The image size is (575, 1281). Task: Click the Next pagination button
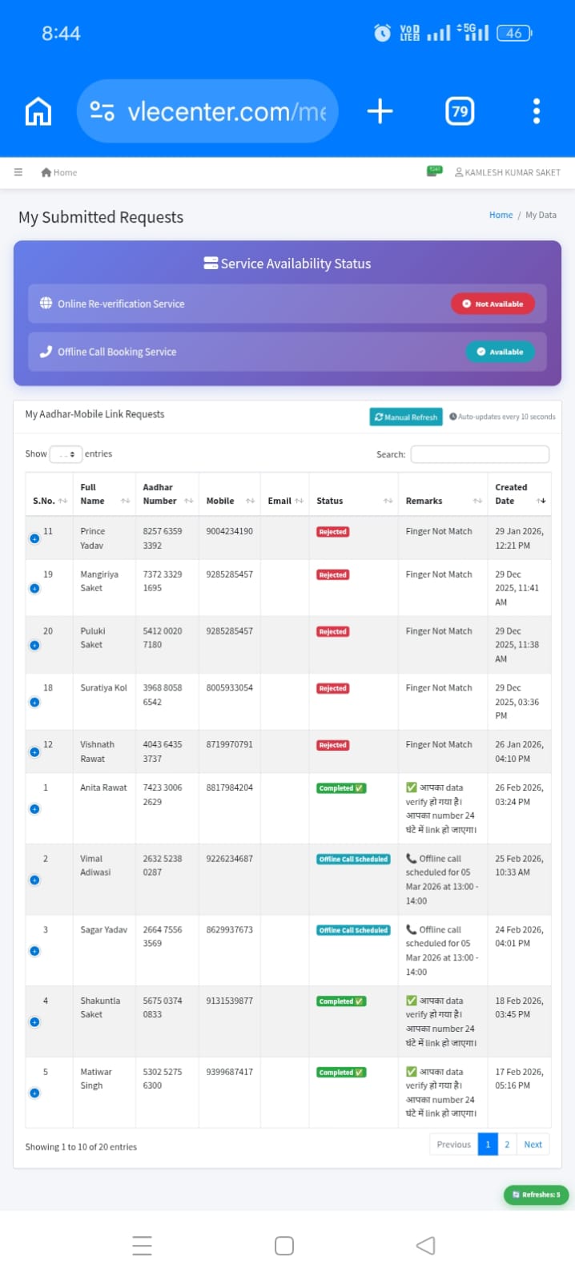click(x=533, y=1145)
